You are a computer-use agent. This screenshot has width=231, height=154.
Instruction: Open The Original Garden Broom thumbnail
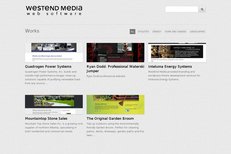[x=115, y=104]
